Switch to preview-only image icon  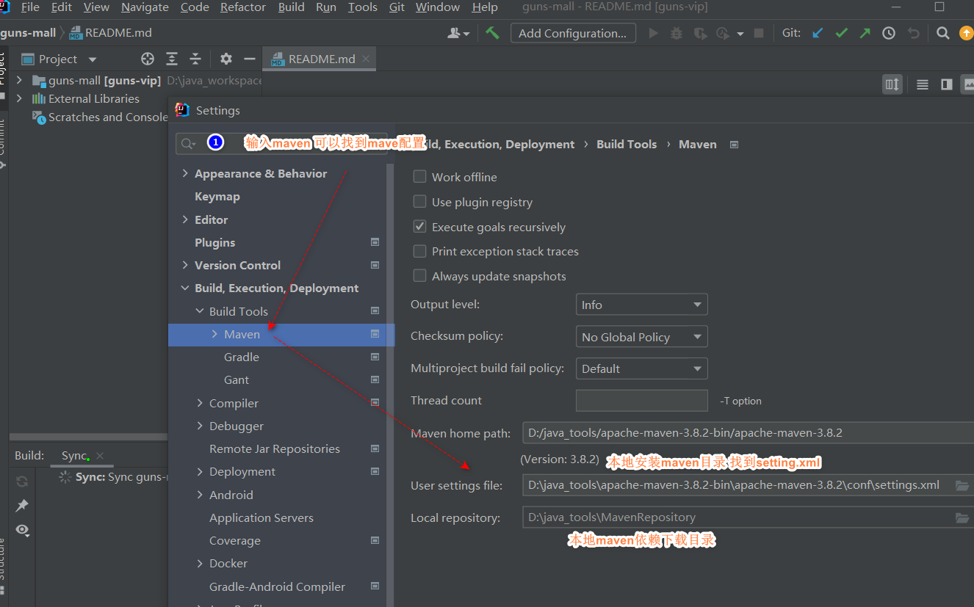pyautogui.click(x=968, y=84)
